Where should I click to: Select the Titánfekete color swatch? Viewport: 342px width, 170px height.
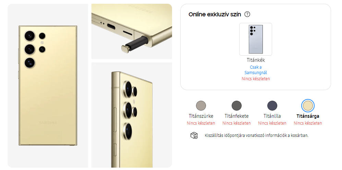[x=236, y=105]
